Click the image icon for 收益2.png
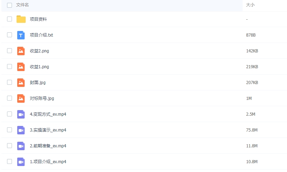287x172 pixels. click(x=21, y=51)
